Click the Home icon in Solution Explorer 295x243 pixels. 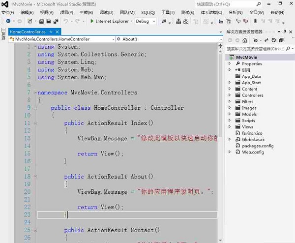(x=244, y=40)
